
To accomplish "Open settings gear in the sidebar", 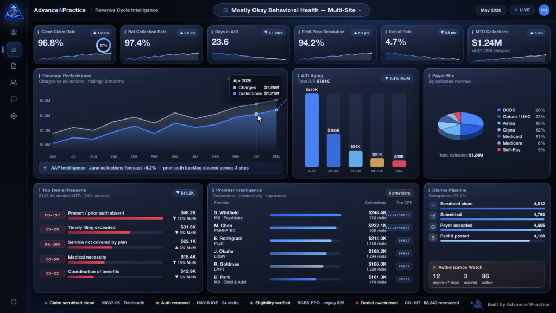I will coord(14,116).
